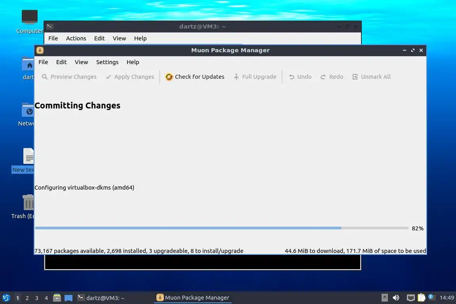Select the Network desktop icon
Viewport: 456px width, 304px height.
(x=26, y=115)
